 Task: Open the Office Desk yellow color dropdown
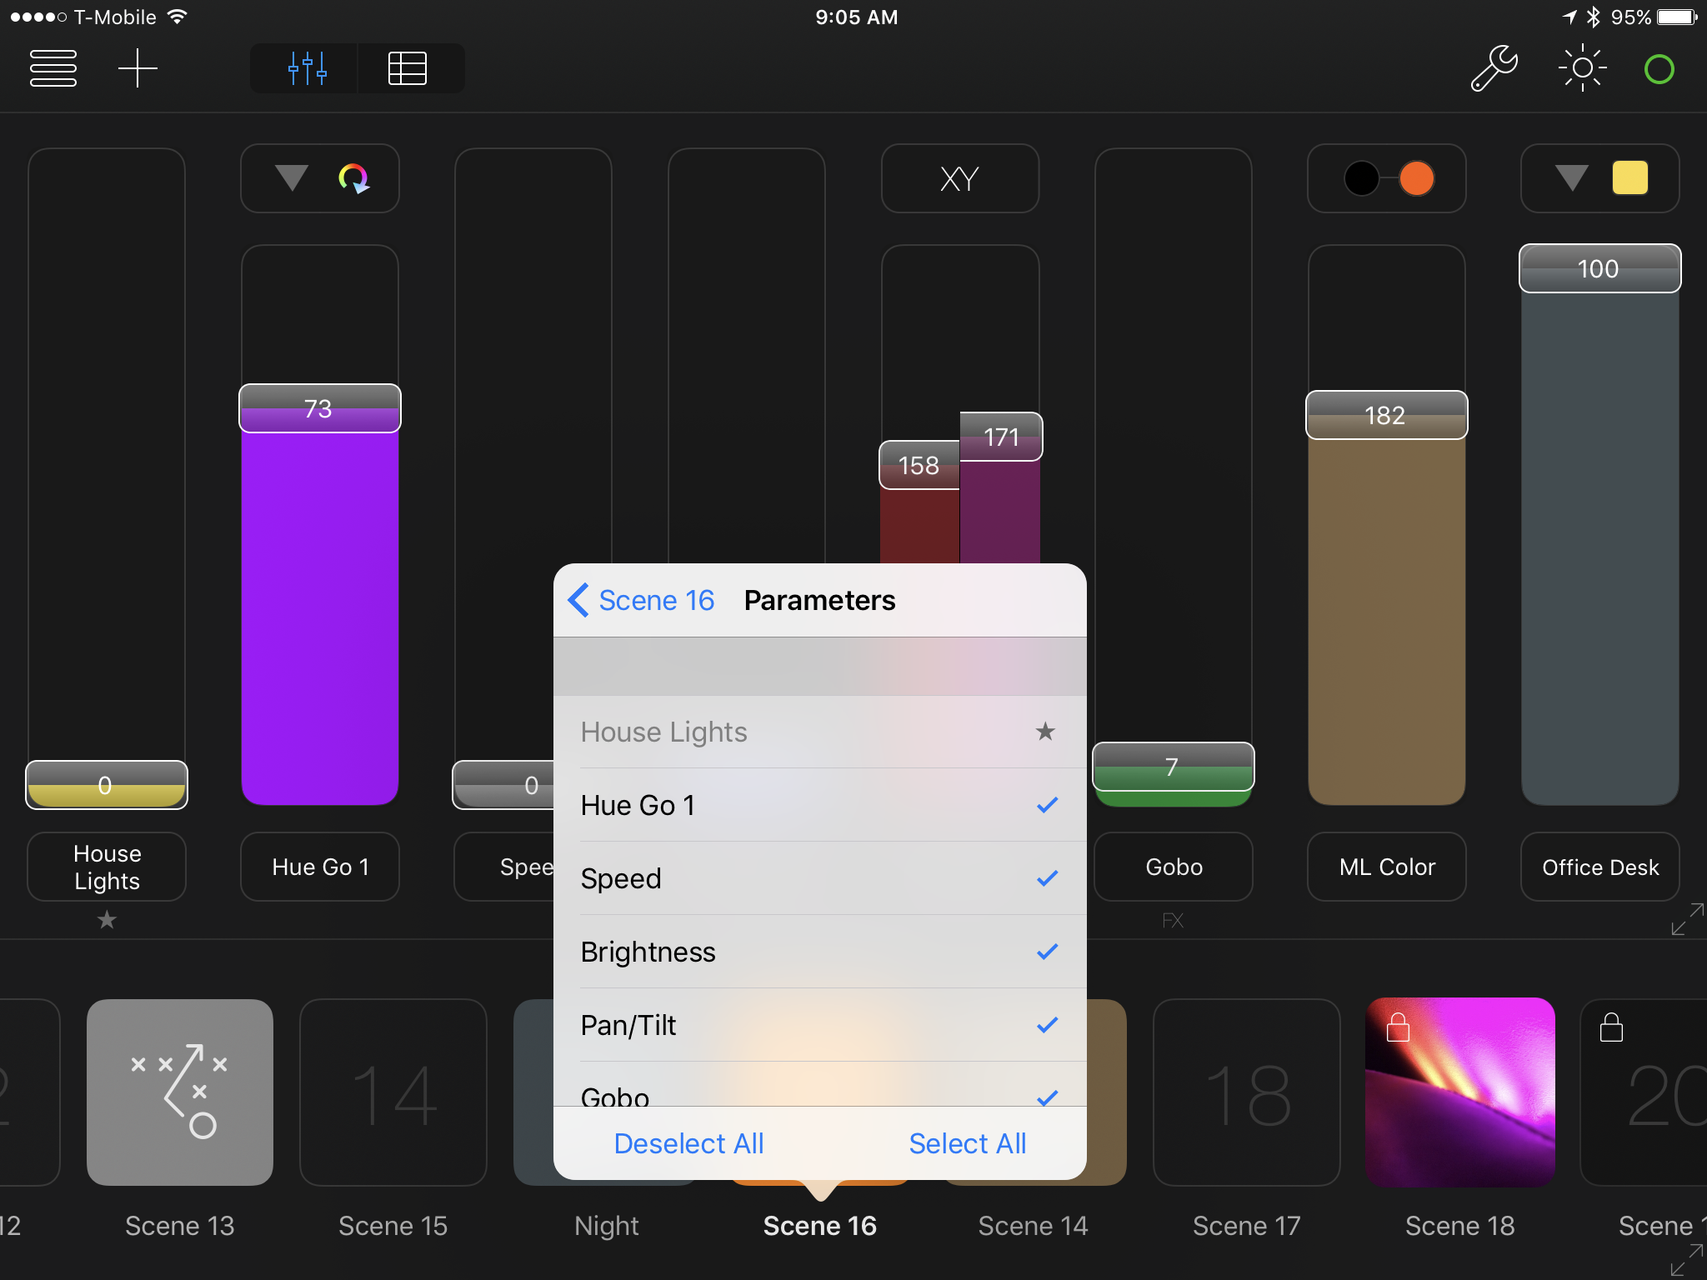[1599, 178]
